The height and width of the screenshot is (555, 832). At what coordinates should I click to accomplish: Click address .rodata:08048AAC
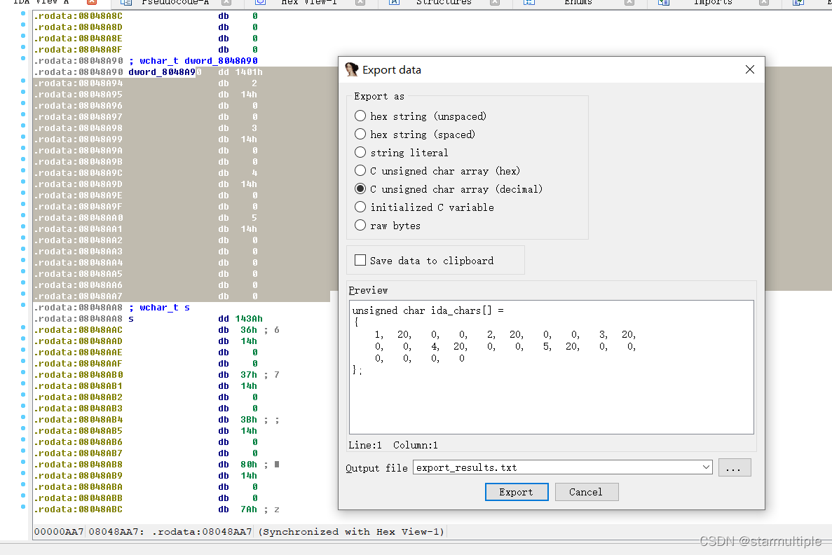click(x=78, y=330)
